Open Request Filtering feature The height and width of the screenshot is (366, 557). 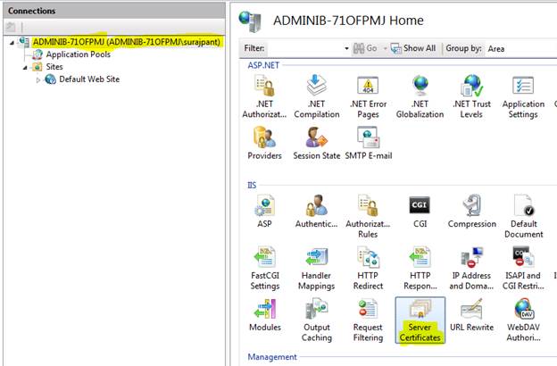(368, 320)
